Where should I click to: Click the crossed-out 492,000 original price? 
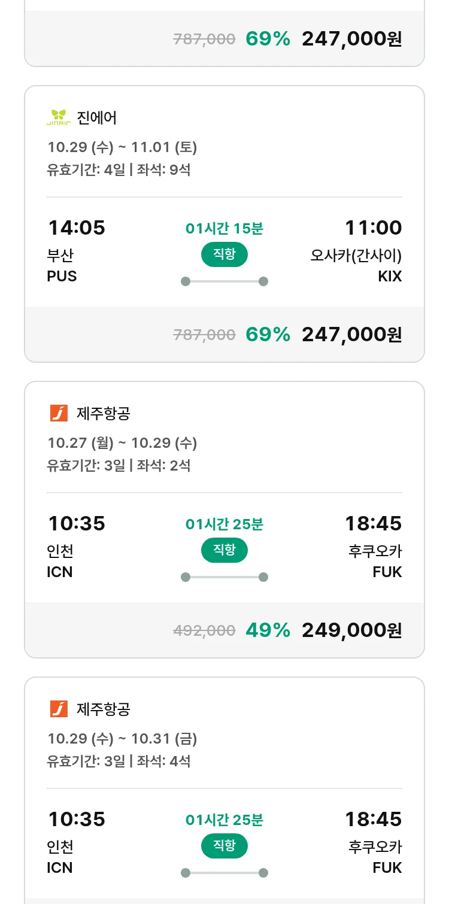204,630
